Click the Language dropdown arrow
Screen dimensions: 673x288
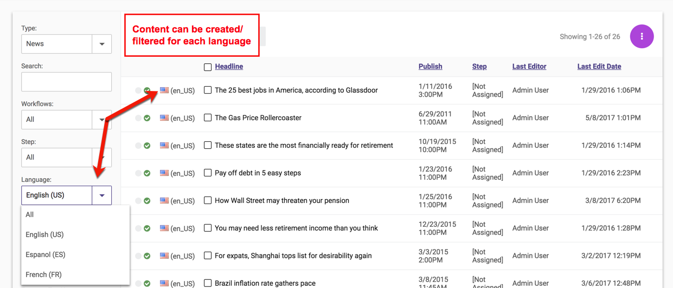(101, 195)
